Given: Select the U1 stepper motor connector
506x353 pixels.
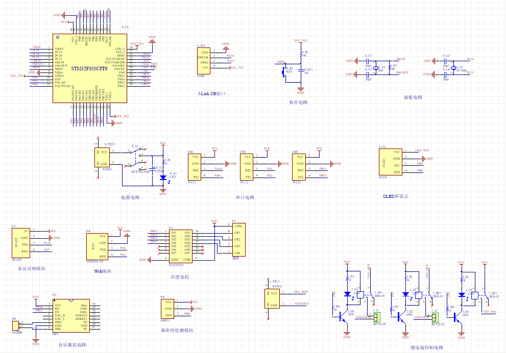Looking at the screenshot, I should [239, 240].
